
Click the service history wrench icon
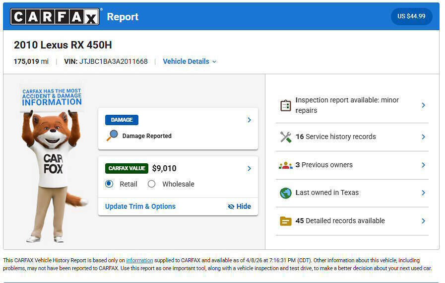click(285, 137)
